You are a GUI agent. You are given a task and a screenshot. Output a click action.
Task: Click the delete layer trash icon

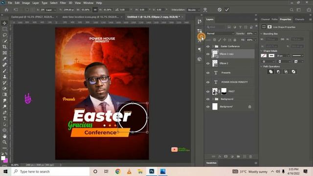(250, 156)
